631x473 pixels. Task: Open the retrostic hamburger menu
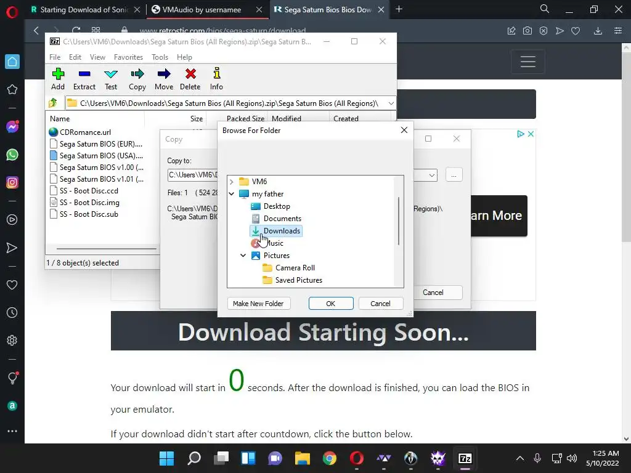click(527, 62)
